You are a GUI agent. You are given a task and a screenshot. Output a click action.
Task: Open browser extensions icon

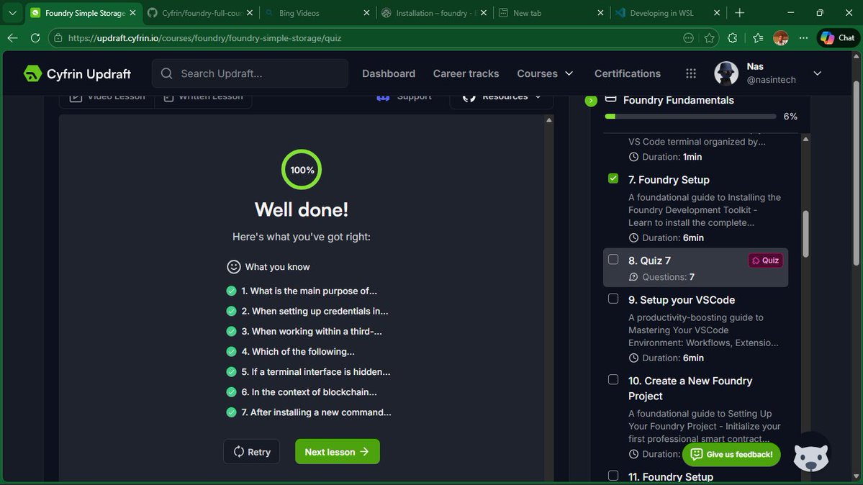733,38
